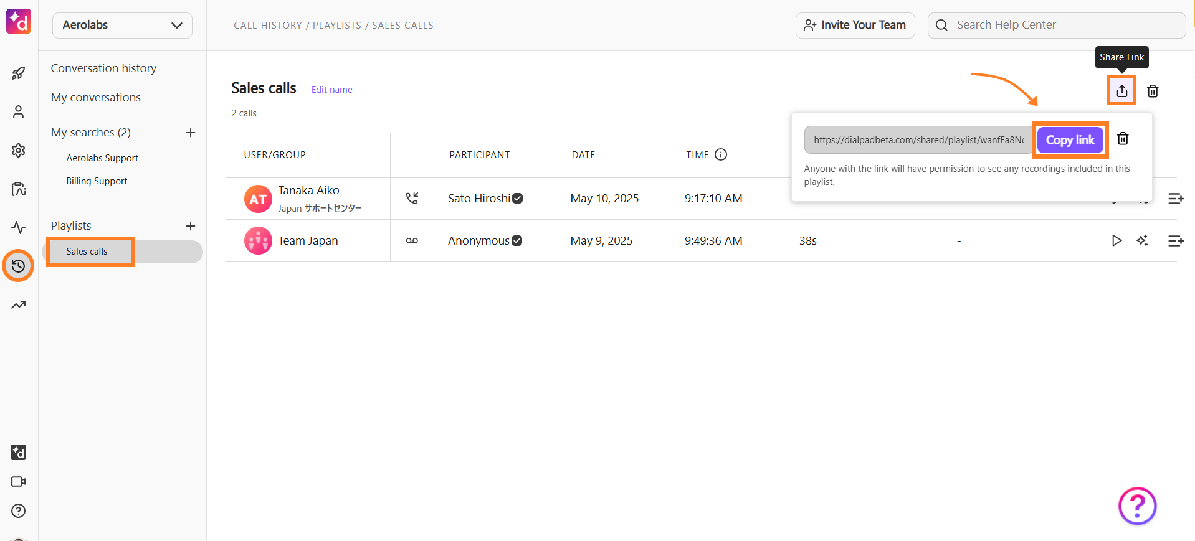Click the Share Link icon

pos(1122,91)
